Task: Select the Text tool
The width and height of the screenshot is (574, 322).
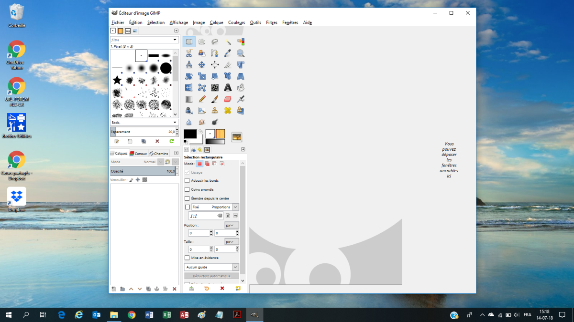Action: pyautogui.click(x=228, y=88)
